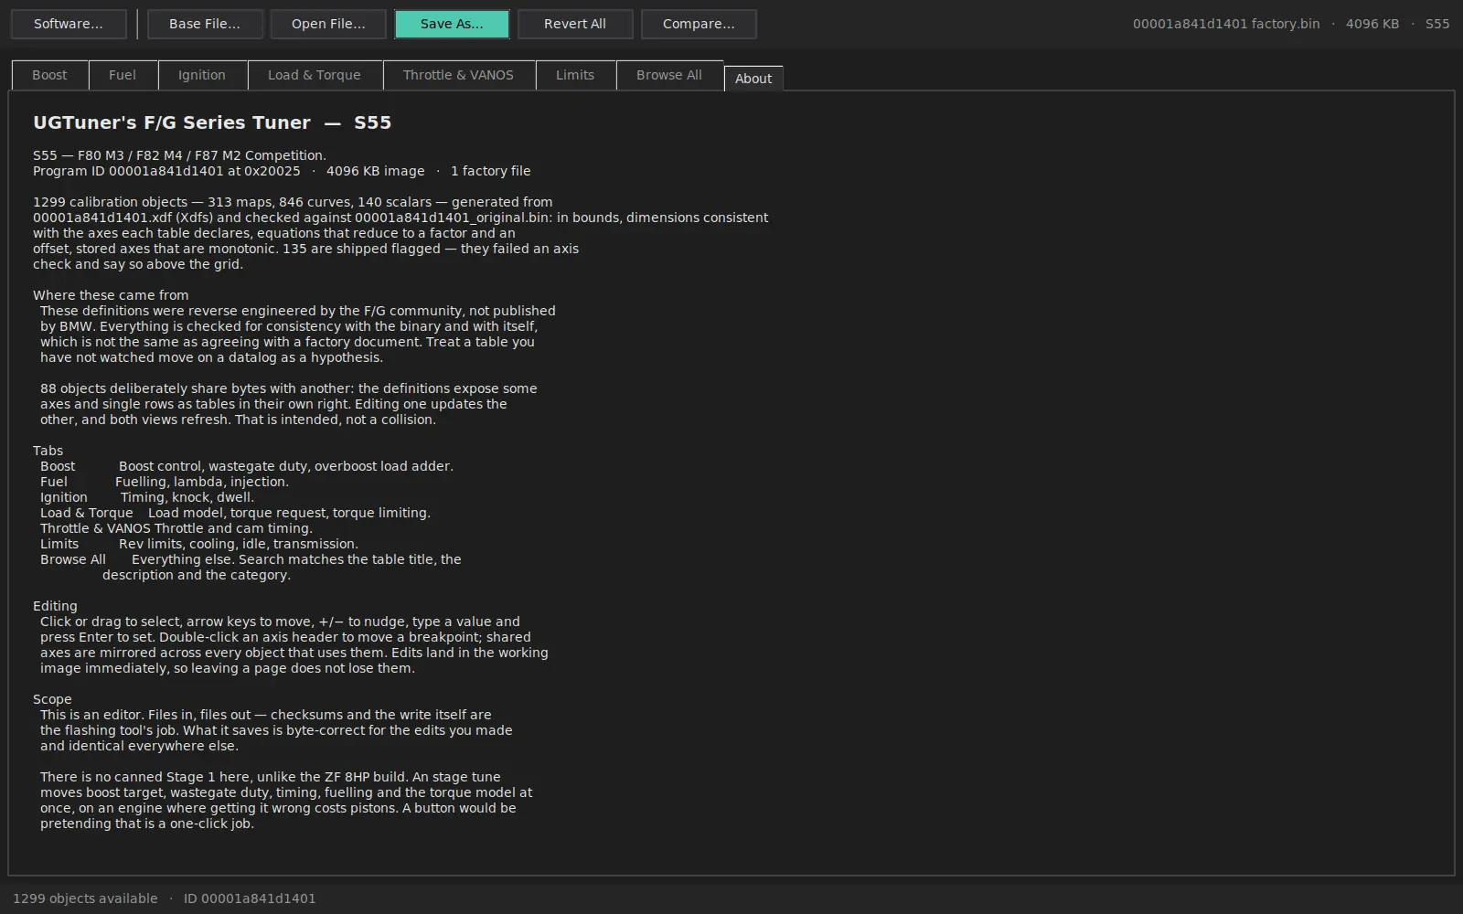Click the "Scope" section heading
This screenshot has width=1463, height=914.
click(52, 699)
